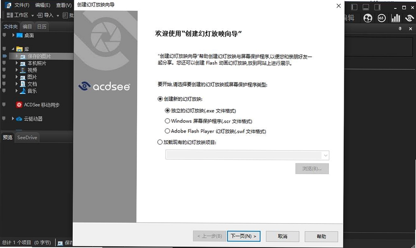Click the < 上一步(B) button

point(209,236)
